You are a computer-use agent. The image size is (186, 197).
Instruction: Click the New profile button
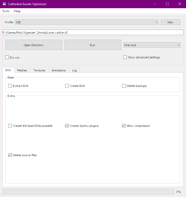171,22
